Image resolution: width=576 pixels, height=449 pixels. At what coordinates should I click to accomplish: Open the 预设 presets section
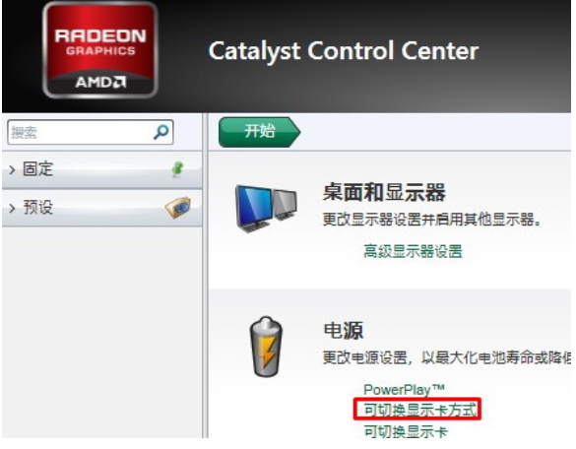coord(102,208)
